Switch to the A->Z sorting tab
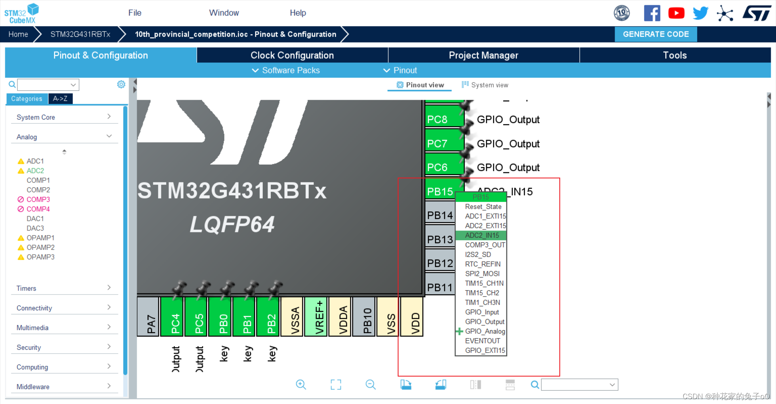Viewport: 776px width, 404px height. coord(60,98)
